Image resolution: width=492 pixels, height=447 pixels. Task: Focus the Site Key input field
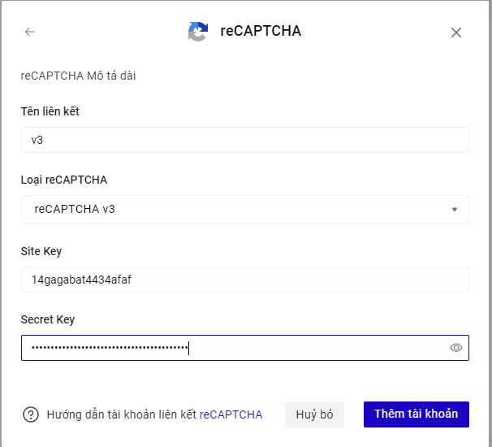pyautogui.click(x=244, y=280)
